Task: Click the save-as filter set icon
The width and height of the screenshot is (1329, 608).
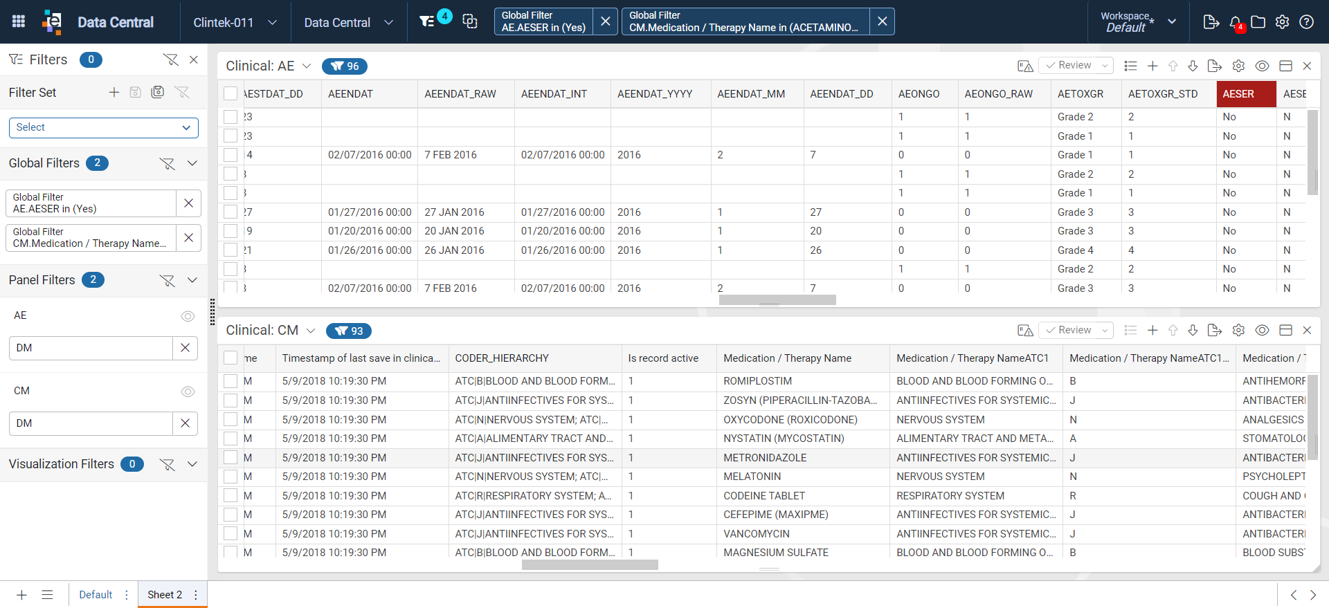Action: [158, 92]
